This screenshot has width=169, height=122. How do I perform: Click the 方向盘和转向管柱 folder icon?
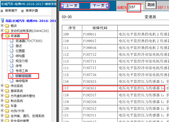[x=7, y=96]
